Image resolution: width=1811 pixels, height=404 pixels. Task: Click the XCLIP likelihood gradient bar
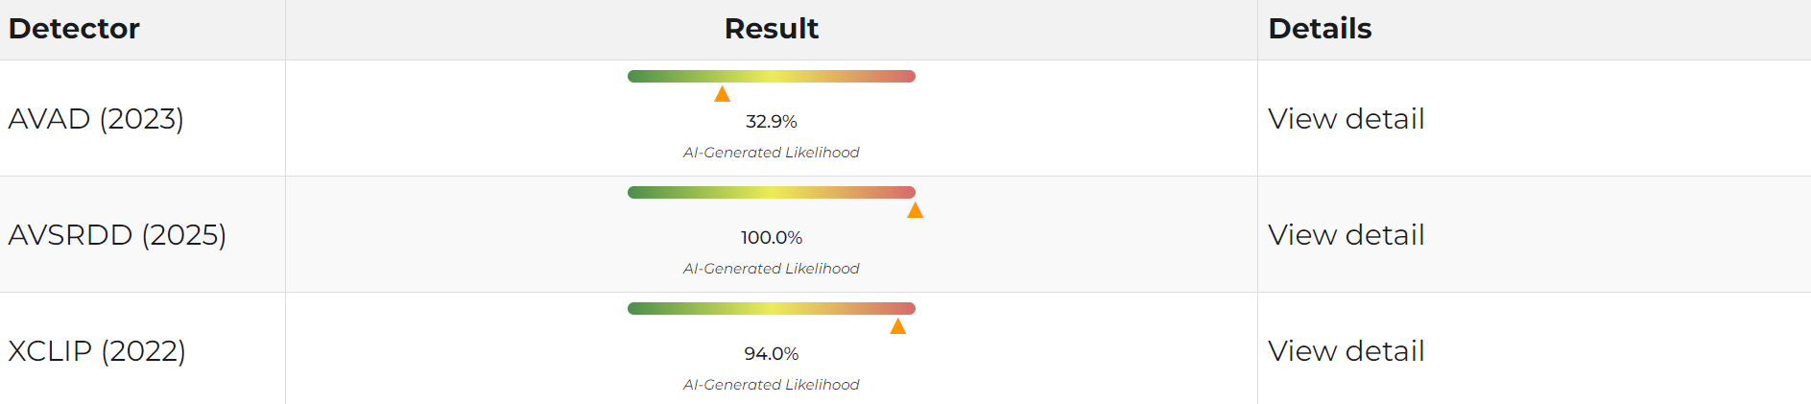pos(771,308)
